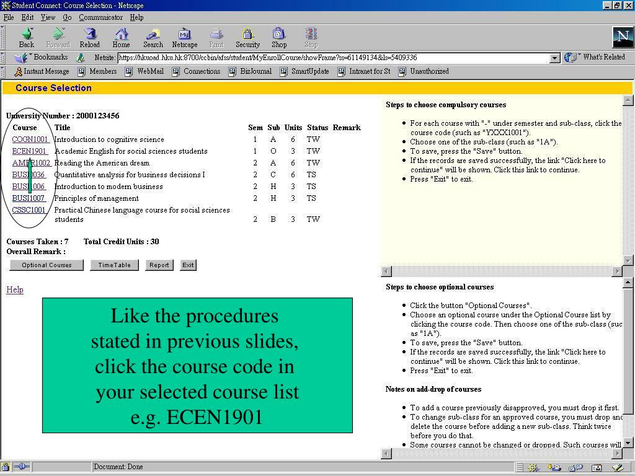The height and width of the screenshot is (476, 635).
Task: Click left arrow of optional pane horizontal scrollbar
Action: pyautogui.click(x=386, y=454)
